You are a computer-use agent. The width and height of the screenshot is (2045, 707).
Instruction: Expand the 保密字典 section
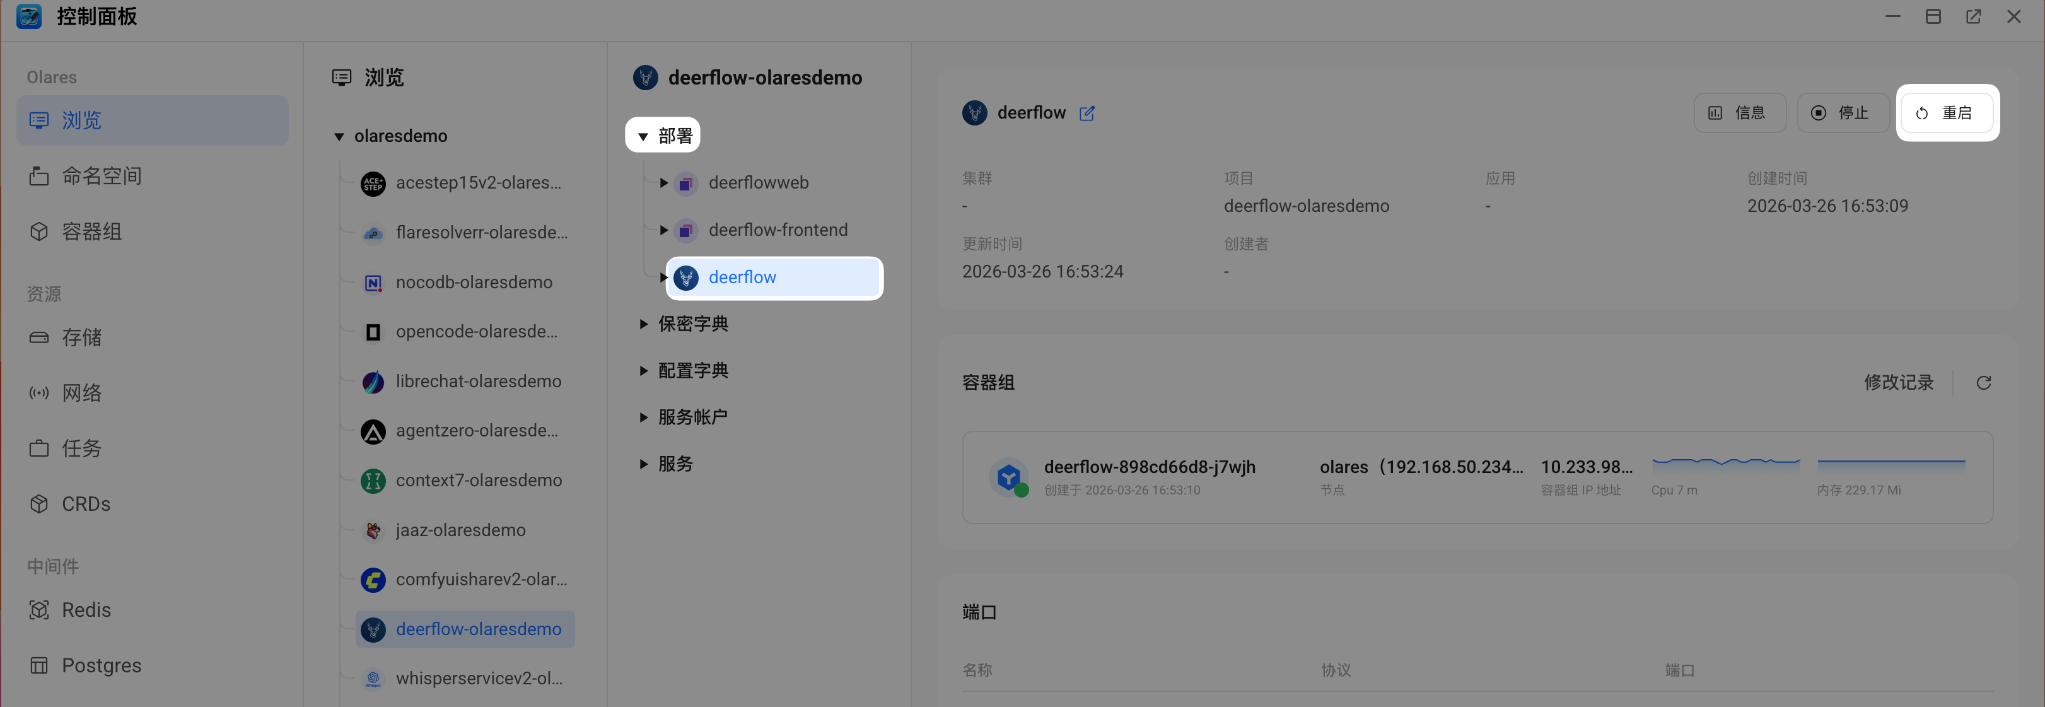(643, 324)
